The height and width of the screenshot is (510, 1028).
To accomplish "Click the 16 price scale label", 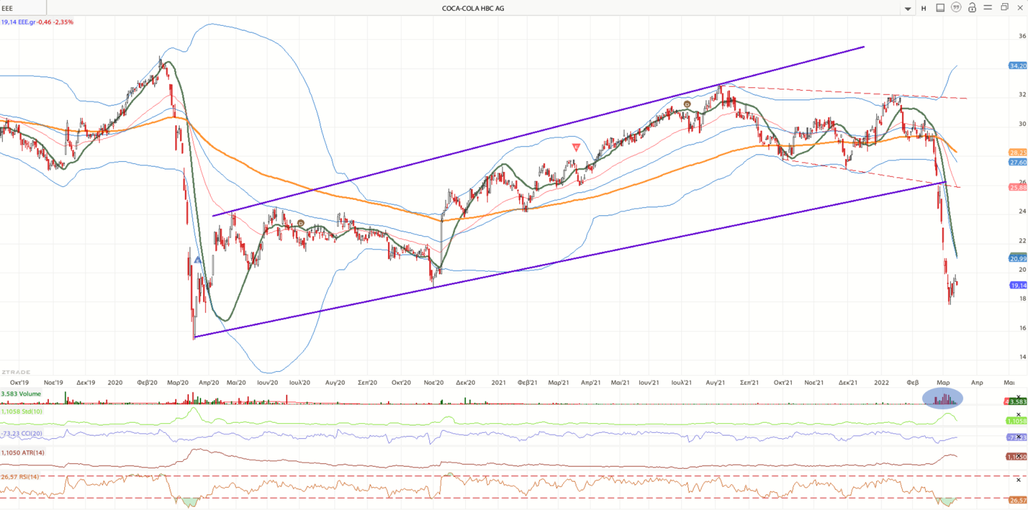I will (1022, 328).
